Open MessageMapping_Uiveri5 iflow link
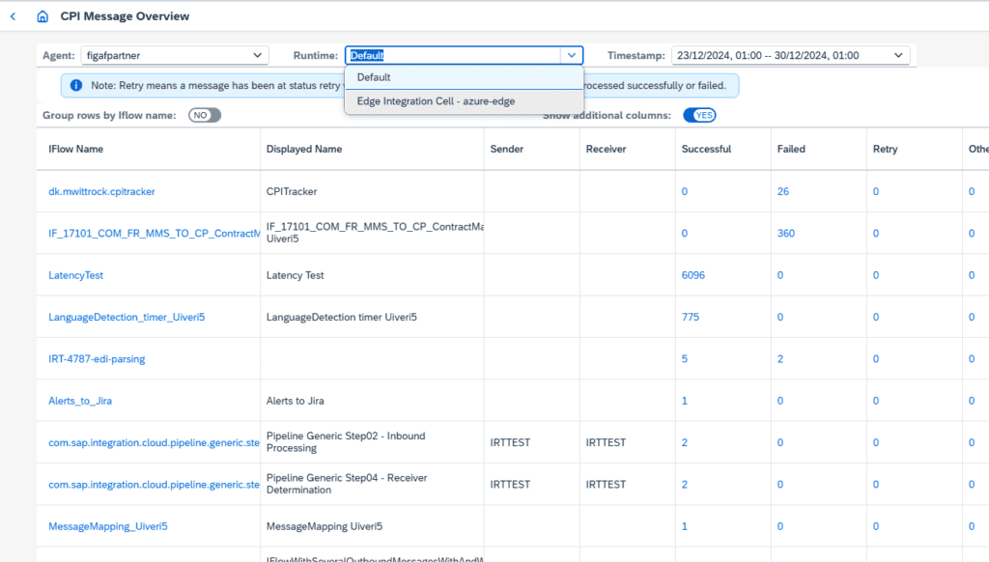The width and height of the screenshot is (989, 562). [x=108, y=526]
